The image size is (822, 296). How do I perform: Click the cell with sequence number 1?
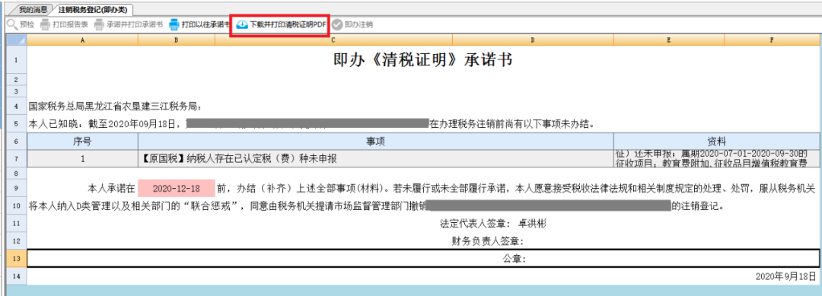[x=82, y=159]
